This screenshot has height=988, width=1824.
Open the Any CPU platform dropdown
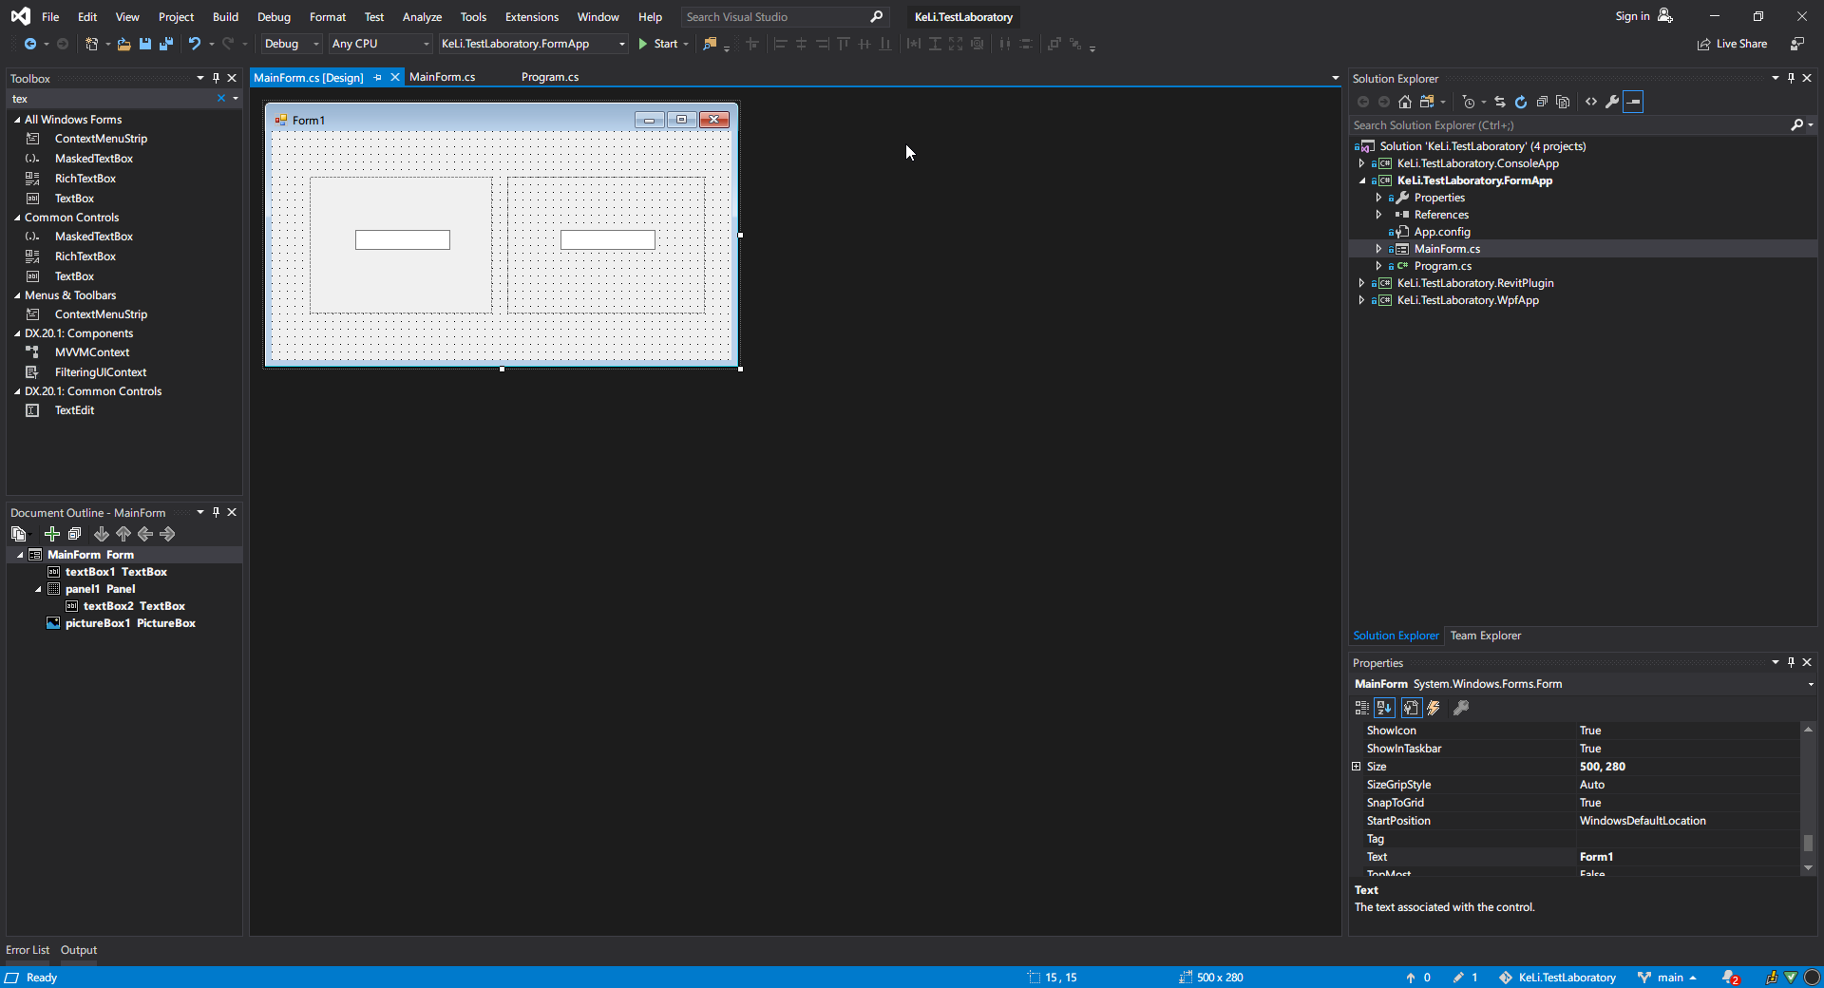[x=426, y=44]
